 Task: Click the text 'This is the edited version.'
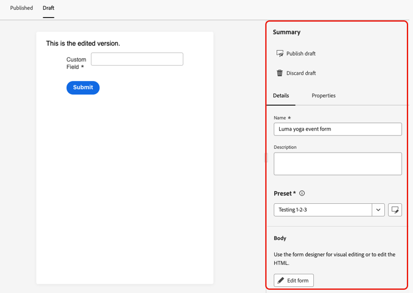click(83, 43)
